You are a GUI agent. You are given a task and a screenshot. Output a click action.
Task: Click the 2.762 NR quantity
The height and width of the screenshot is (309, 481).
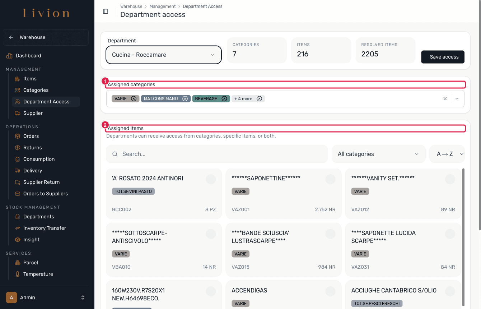point(325,209)
